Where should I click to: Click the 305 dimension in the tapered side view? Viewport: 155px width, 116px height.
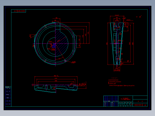coord(130,43)
